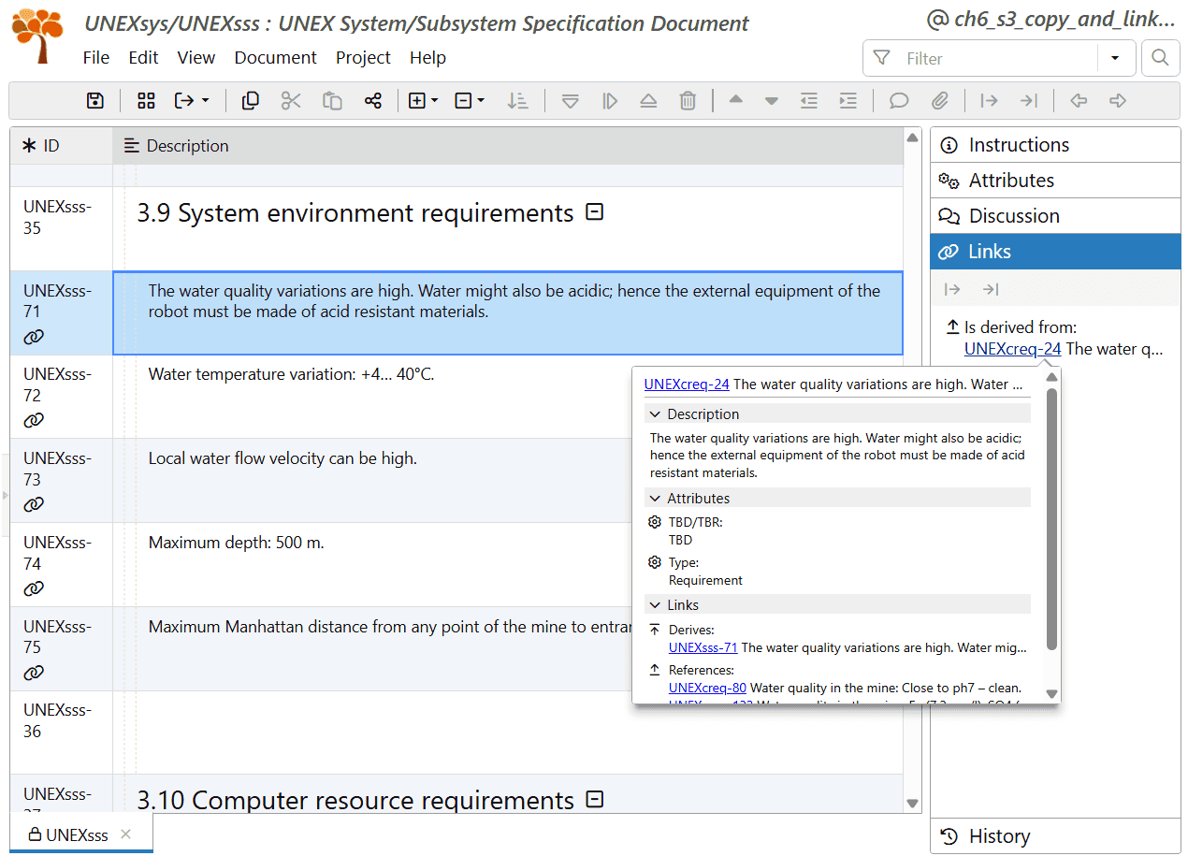Copy the selected requirement

(250, 100)
